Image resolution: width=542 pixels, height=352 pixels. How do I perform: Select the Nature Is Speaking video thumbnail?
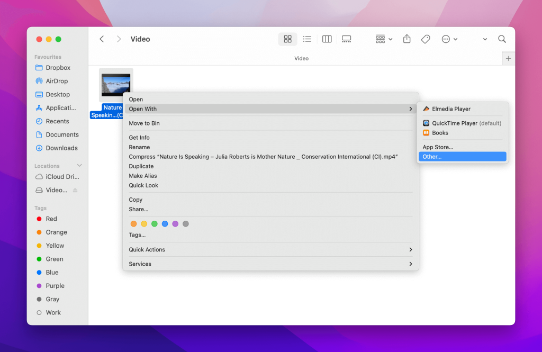pyautogui.click(x=116, y=84)
